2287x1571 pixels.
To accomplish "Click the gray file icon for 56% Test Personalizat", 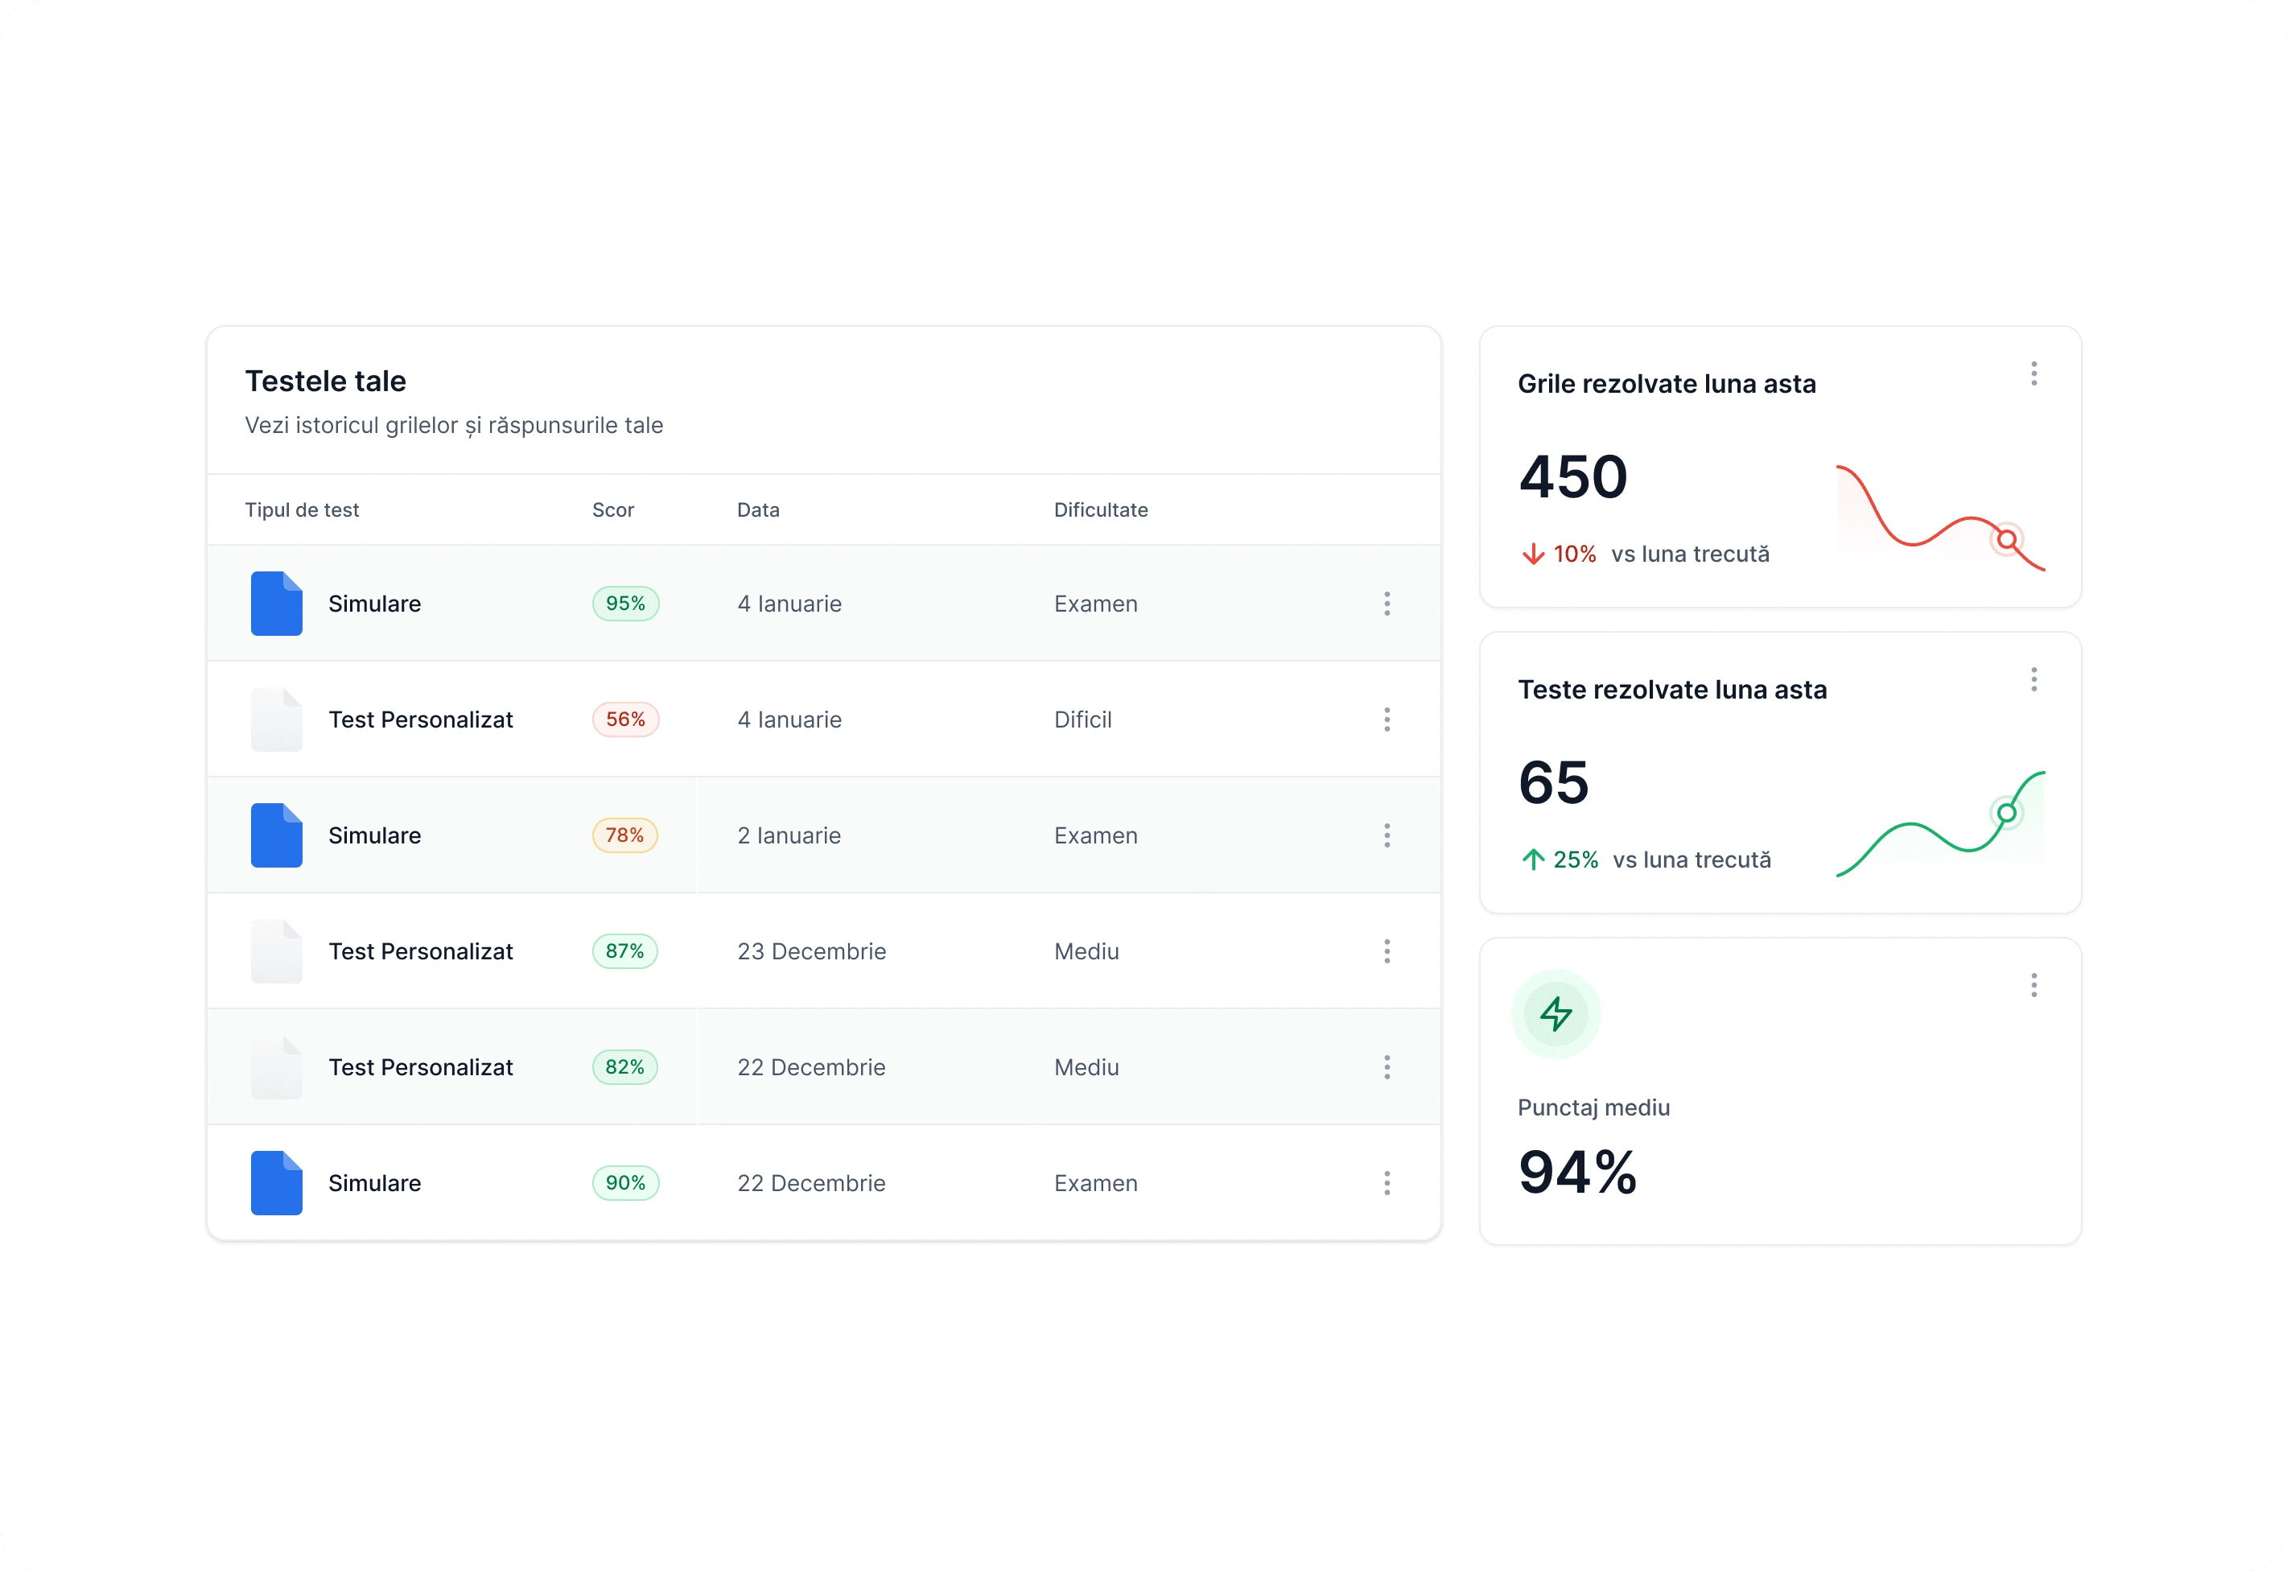I will 277,720.
